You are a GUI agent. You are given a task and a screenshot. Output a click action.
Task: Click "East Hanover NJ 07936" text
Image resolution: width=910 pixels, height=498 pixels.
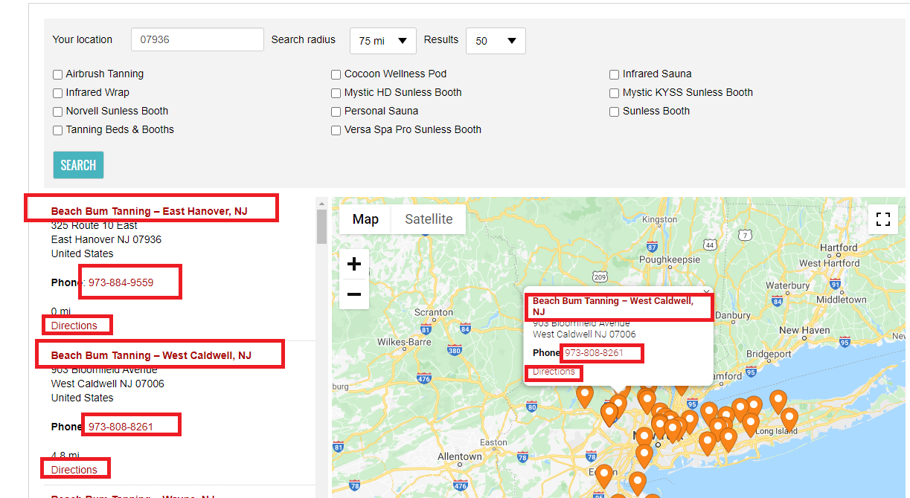pos(106,239)
